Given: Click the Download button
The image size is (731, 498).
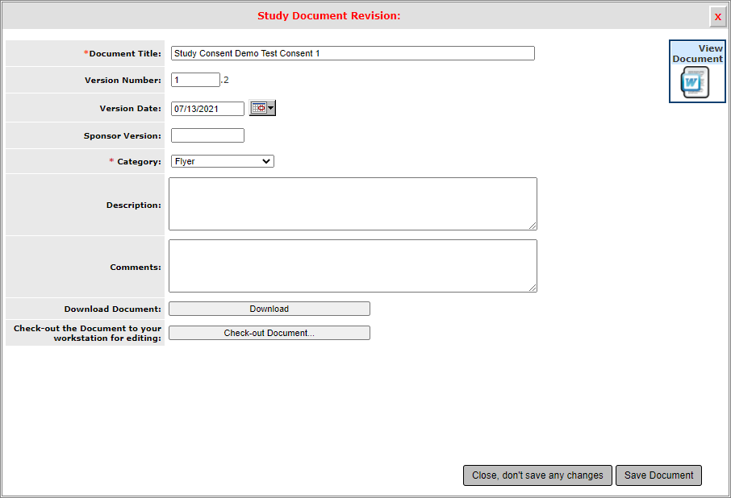Looking at the screenshot, I should coord(269,309).
